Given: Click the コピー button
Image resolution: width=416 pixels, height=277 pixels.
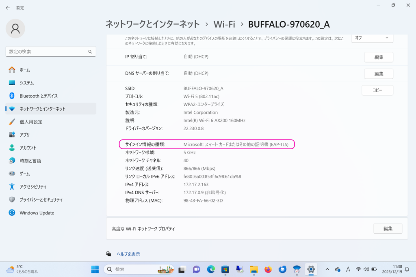Looking at the screenshot, I should pos(377,90).
